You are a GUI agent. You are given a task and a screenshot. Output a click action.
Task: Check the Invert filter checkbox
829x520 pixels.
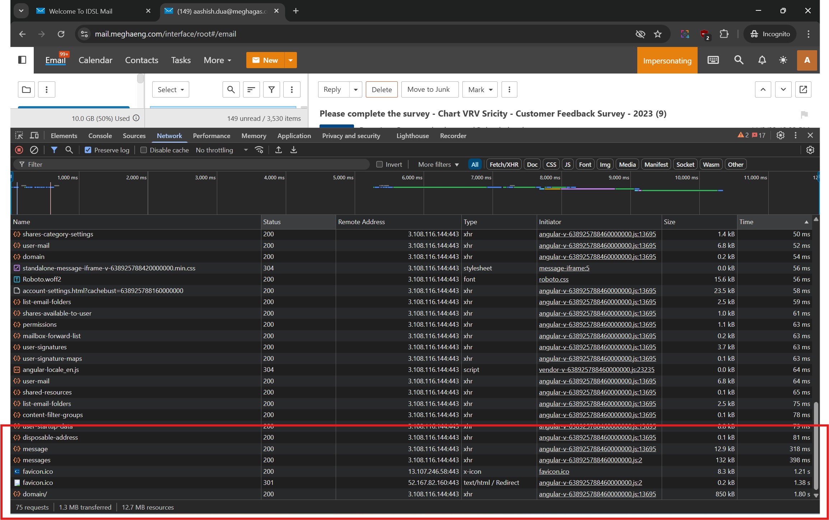click(x=379, y=164)
